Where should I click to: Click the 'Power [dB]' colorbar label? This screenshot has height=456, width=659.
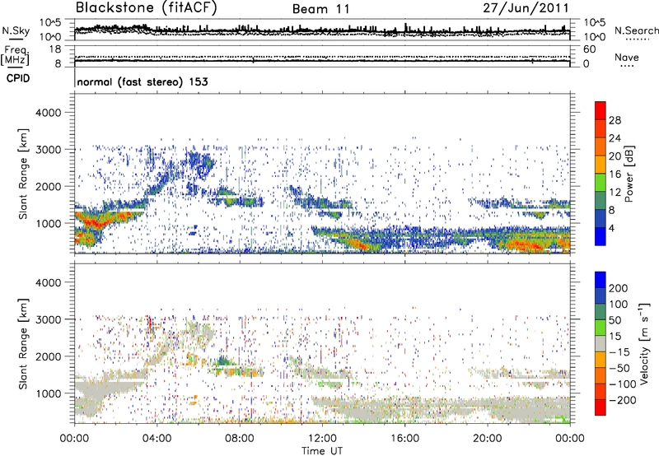pos(629,174)
